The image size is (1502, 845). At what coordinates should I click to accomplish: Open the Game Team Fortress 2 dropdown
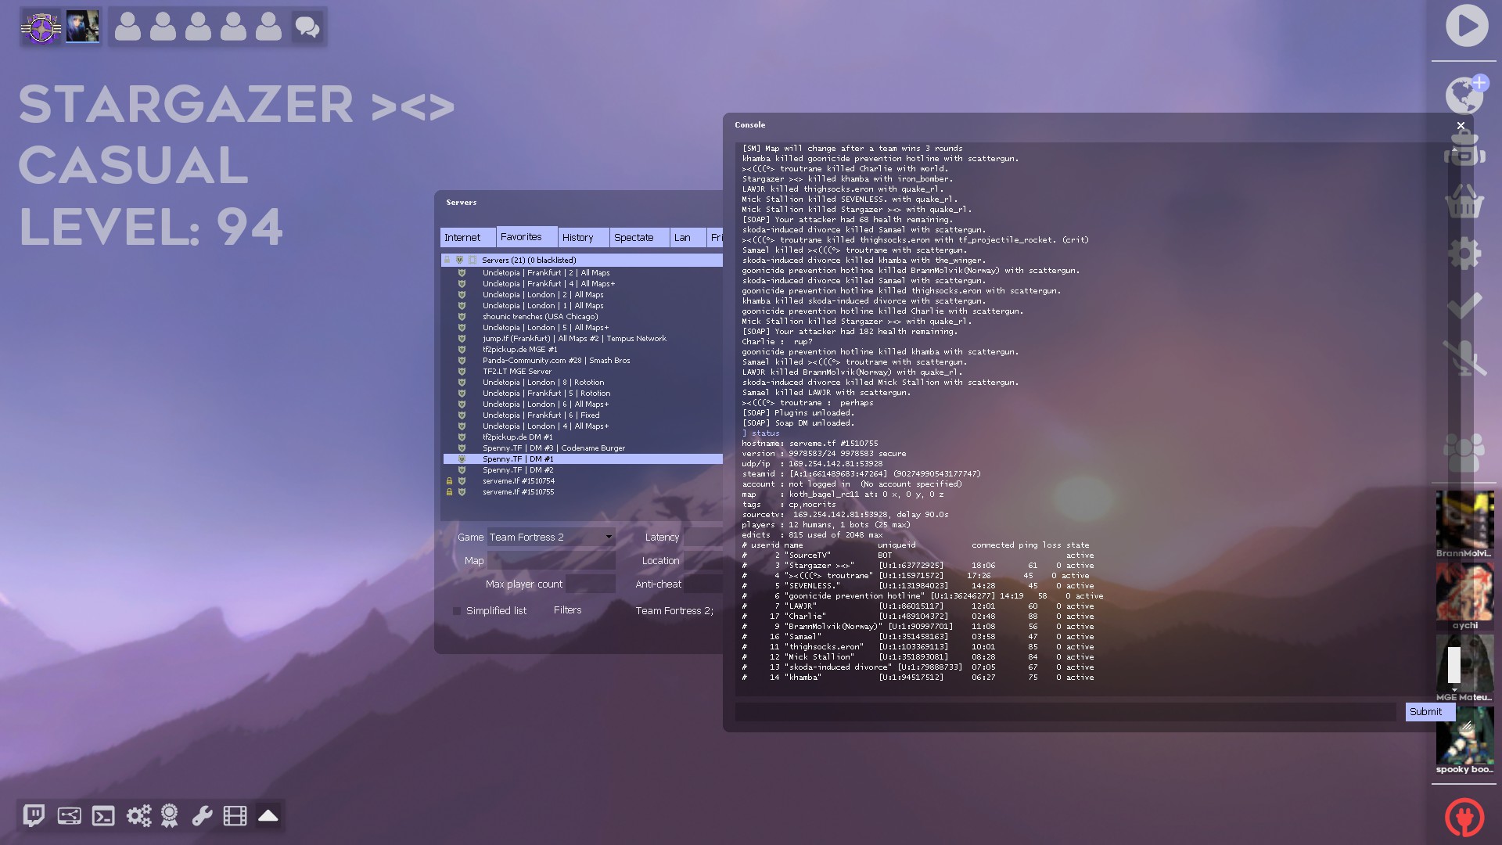[551, 538]
